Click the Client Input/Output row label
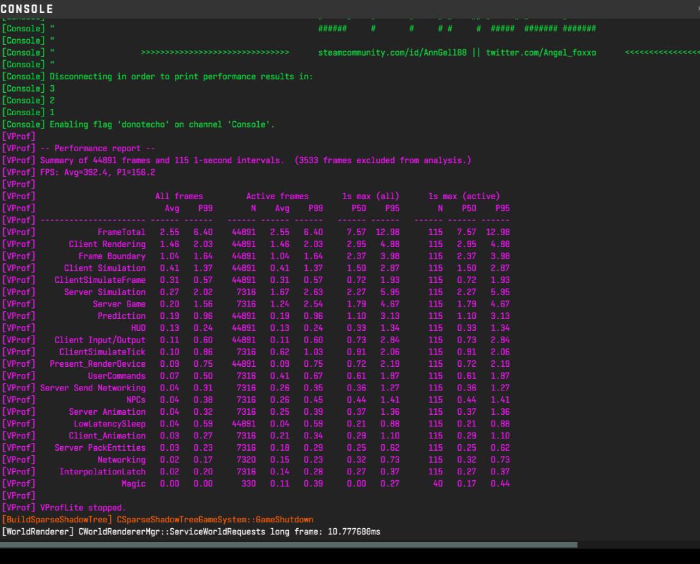700x564 pixels. coord(100,340)
